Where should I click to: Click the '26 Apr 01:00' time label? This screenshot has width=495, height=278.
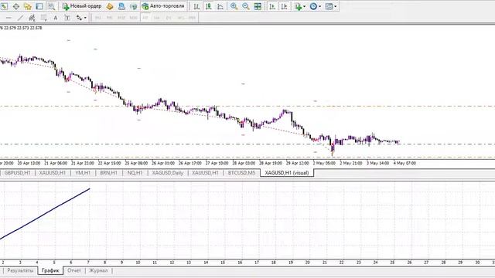coord(163,163)
